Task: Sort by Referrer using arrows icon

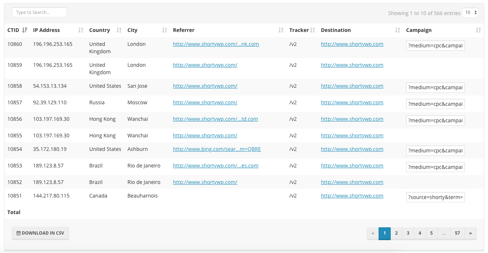Action: [x=281, y=30]
